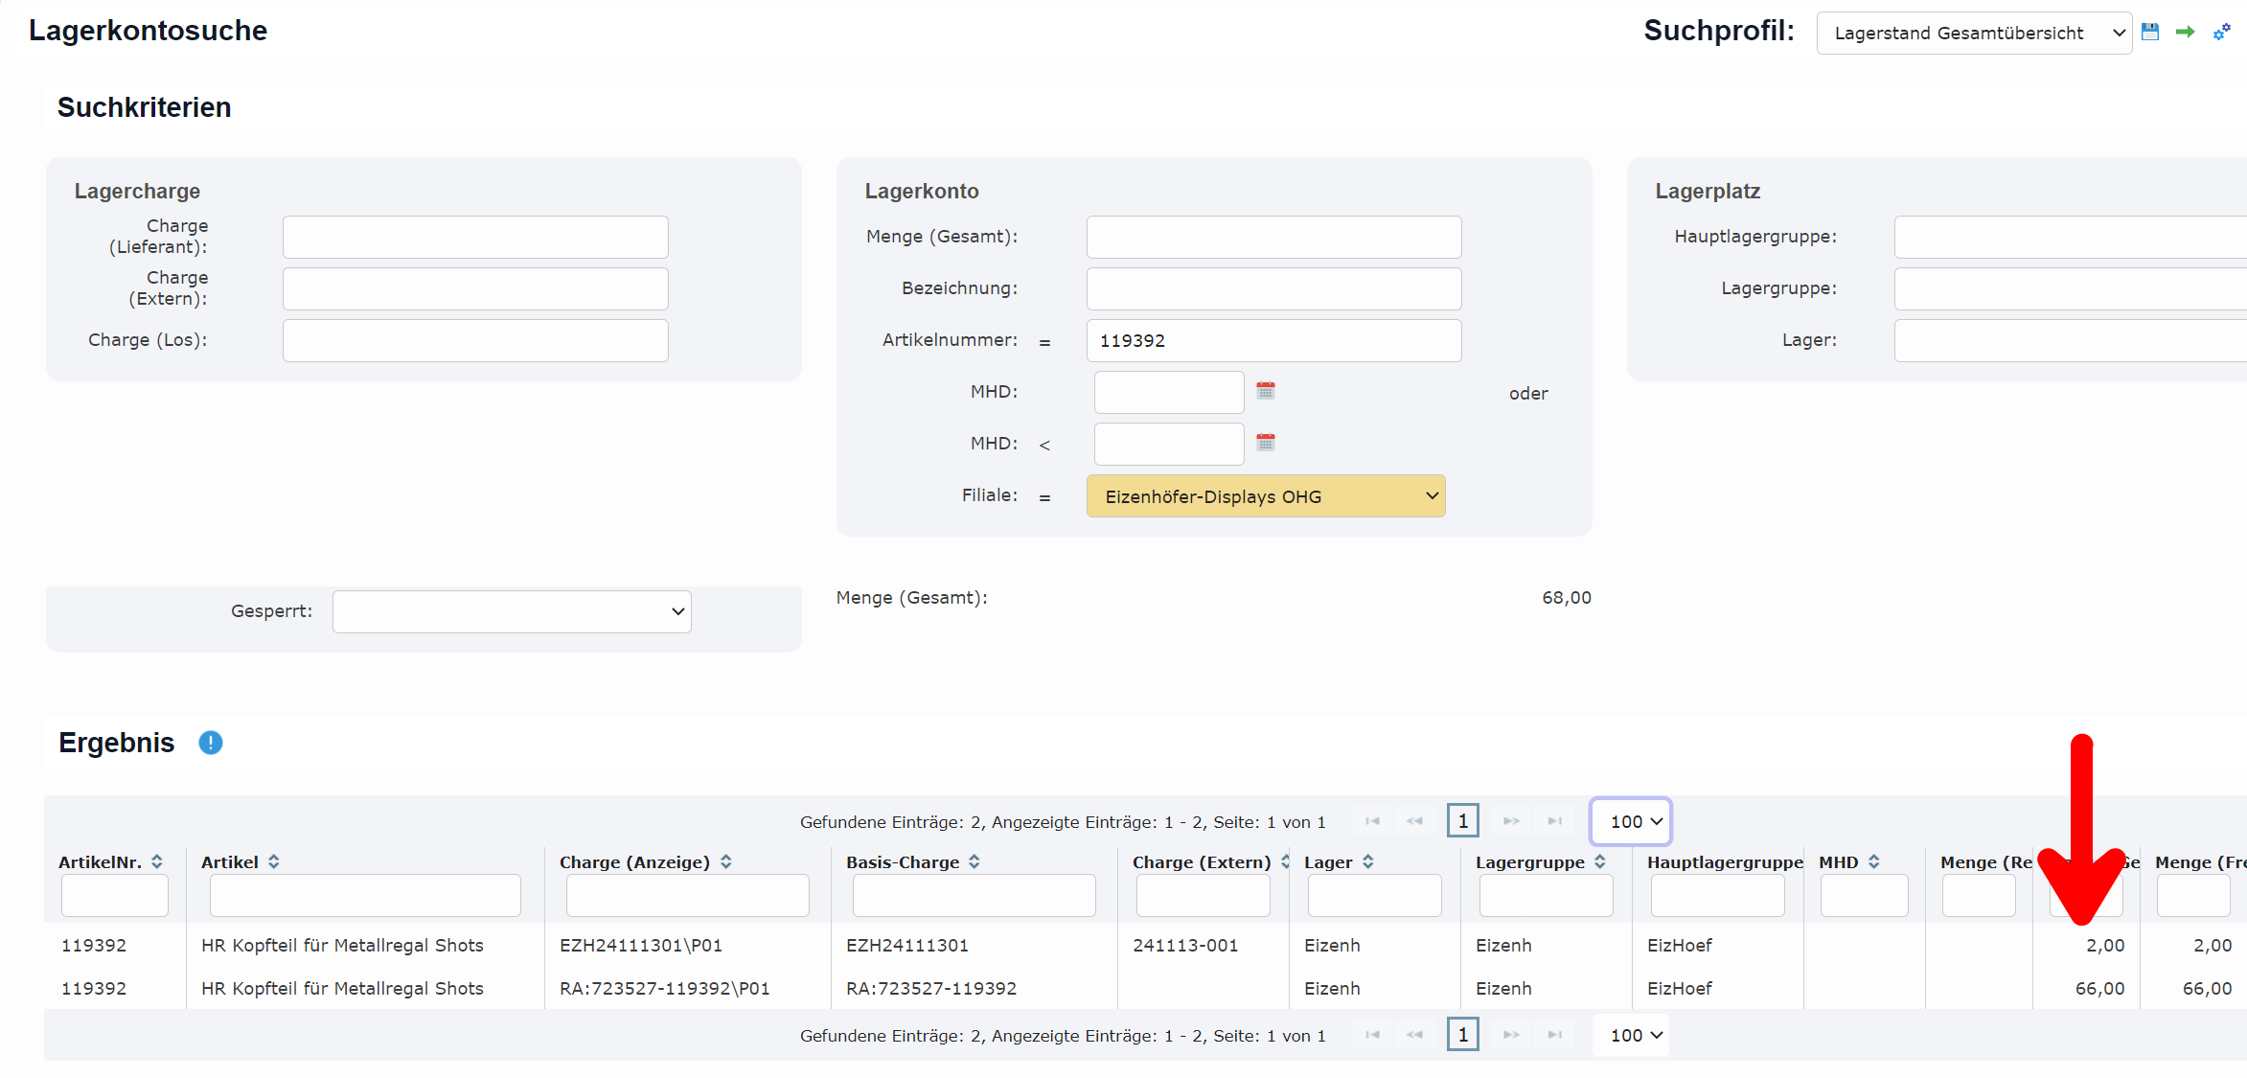Expand the Filiale dropdown showing Eizenhöfer-Displays OHG
Viewport: 2247px width, 1078px height.
[1265, 496]
